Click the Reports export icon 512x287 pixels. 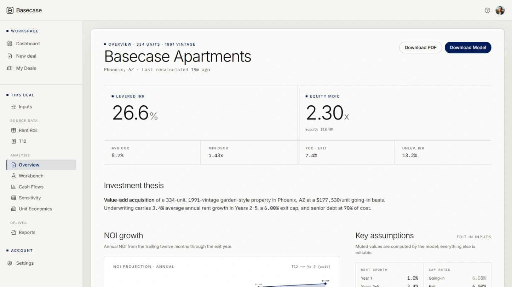13,233
